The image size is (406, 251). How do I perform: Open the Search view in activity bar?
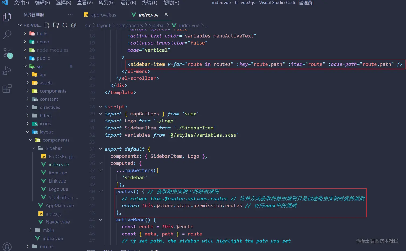click(x=7, y=34)
